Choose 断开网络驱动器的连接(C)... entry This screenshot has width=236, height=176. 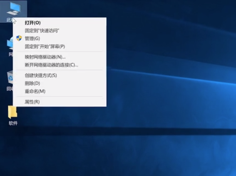(x=60, y=65)
